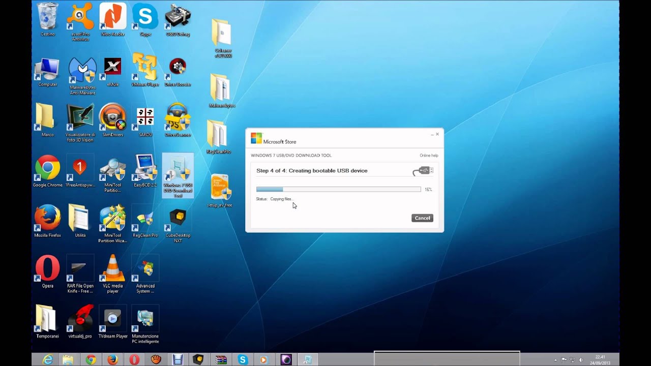Select the SARDU desktop icon
Viewport: 651px width, 366px height.
(x=145, y=121)
